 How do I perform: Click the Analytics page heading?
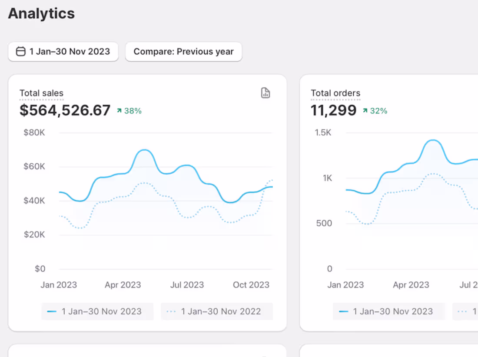(x=41, y=13)
